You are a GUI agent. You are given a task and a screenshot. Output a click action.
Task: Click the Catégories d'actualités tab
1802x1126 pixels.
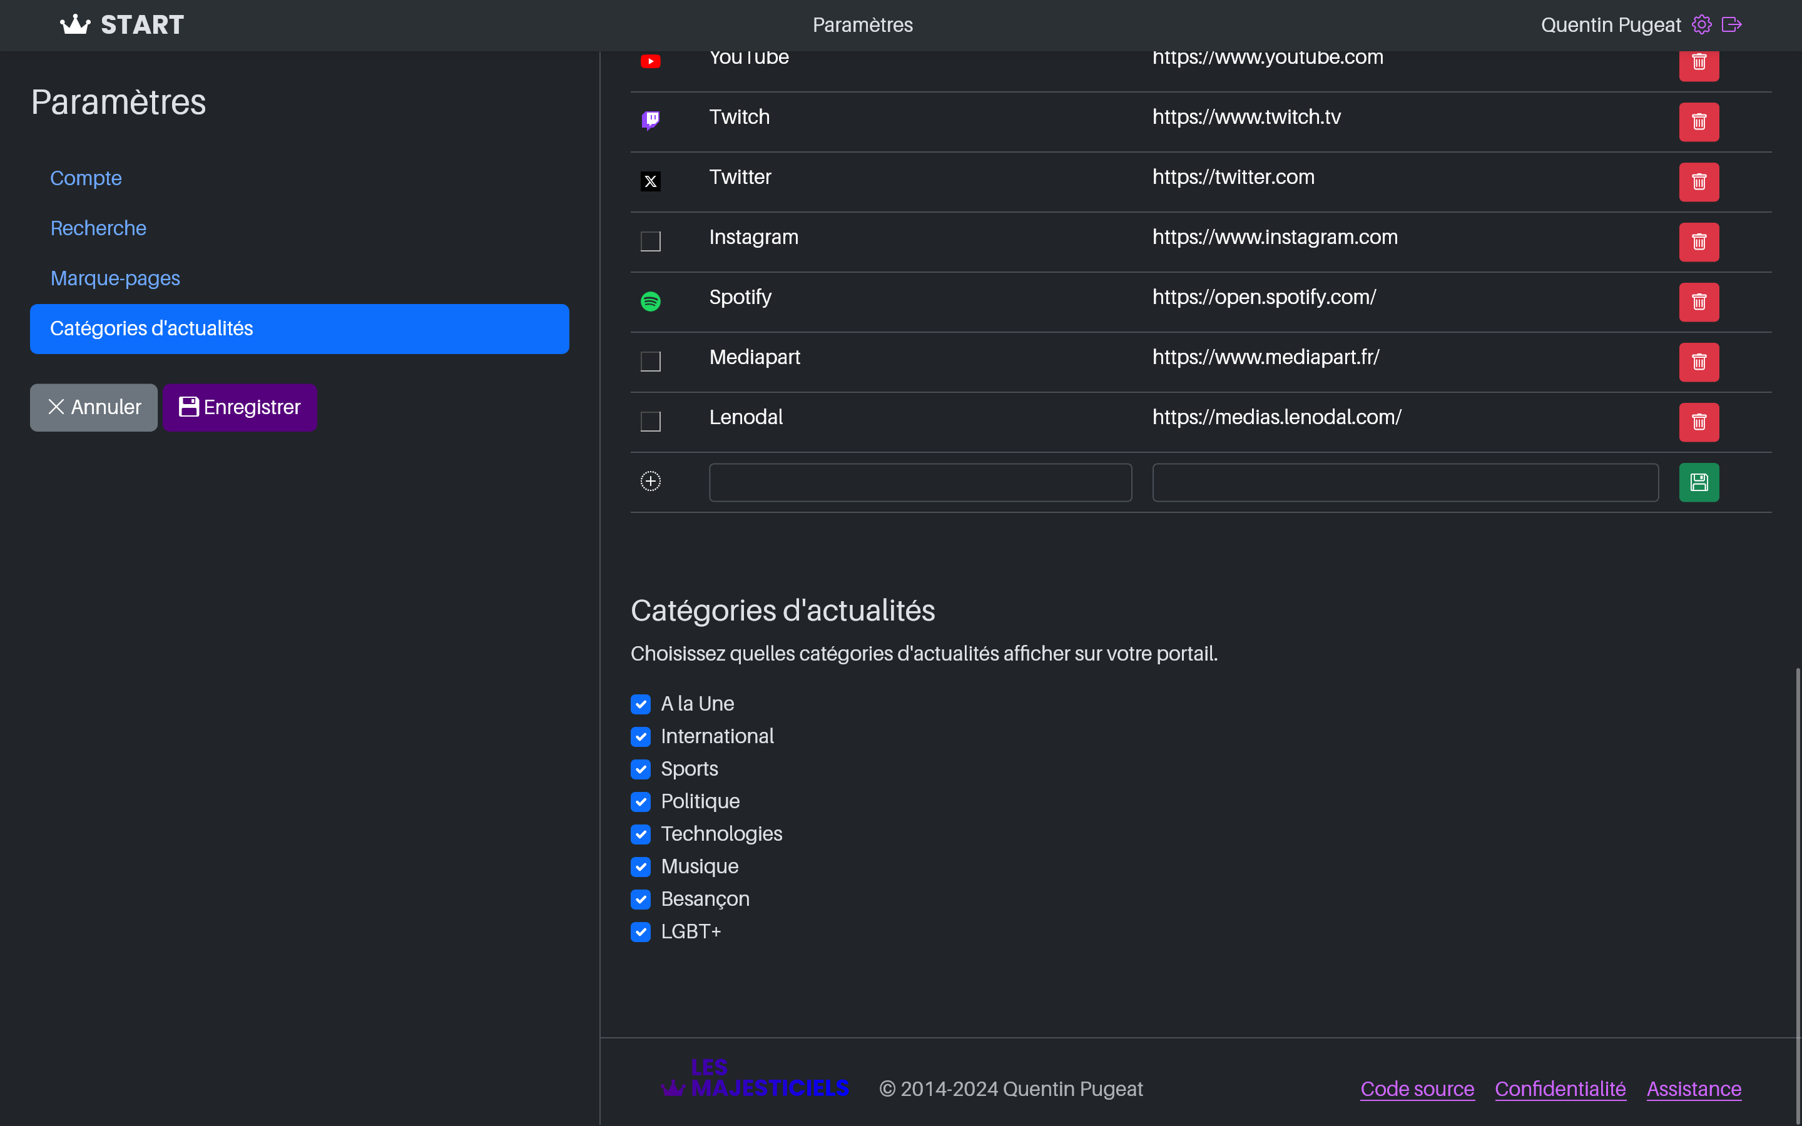pos(300,328)
